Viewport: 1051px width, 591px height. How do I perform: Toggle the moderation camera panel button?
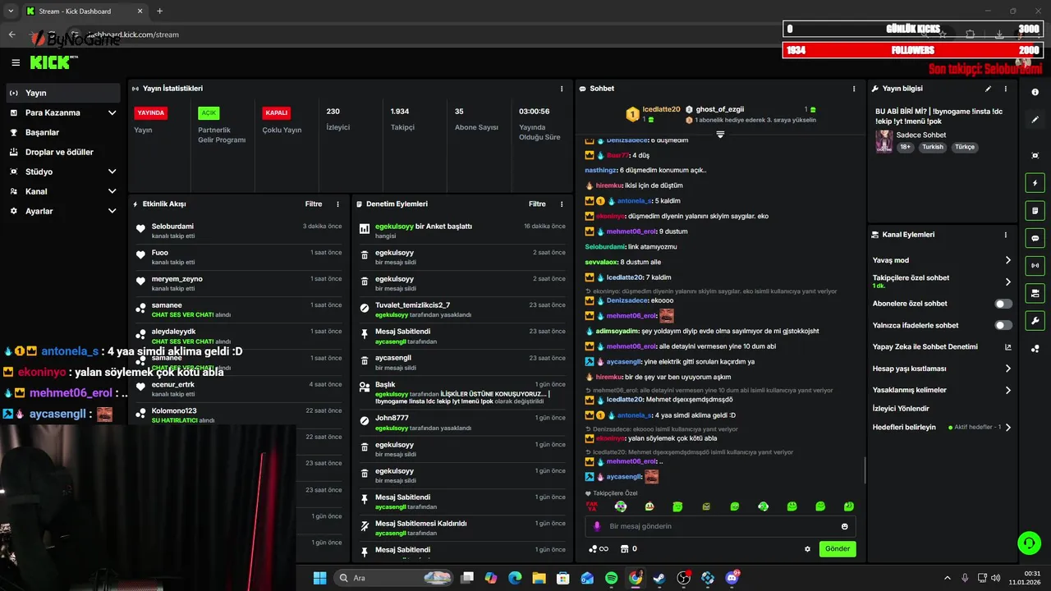(x=1035, y=293)
